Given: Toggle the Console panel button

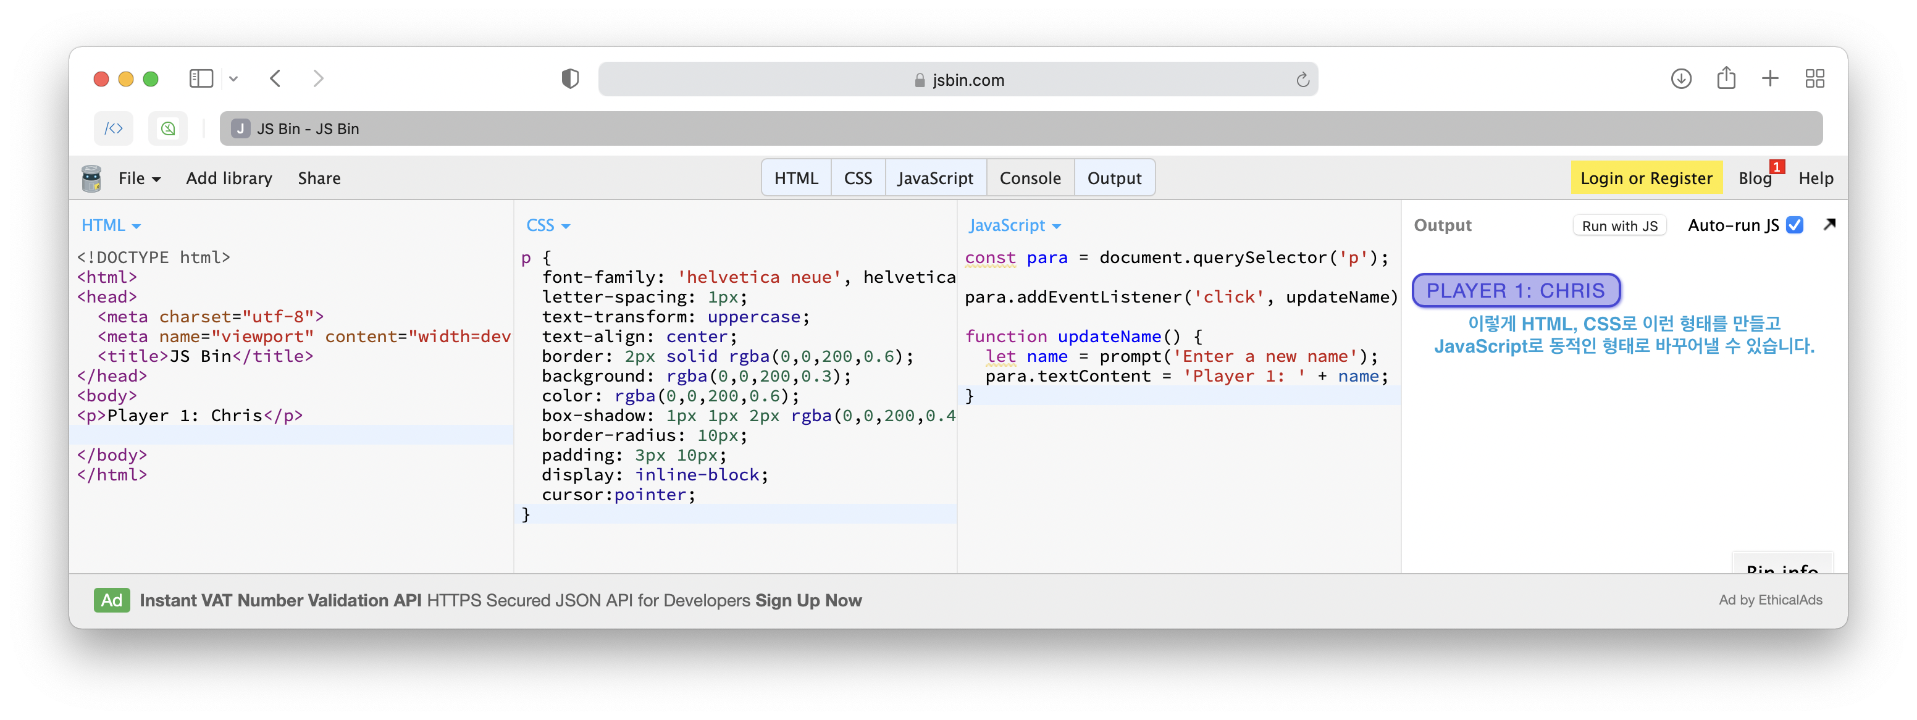Looking at the screenshot, I should pos(1030,178).
